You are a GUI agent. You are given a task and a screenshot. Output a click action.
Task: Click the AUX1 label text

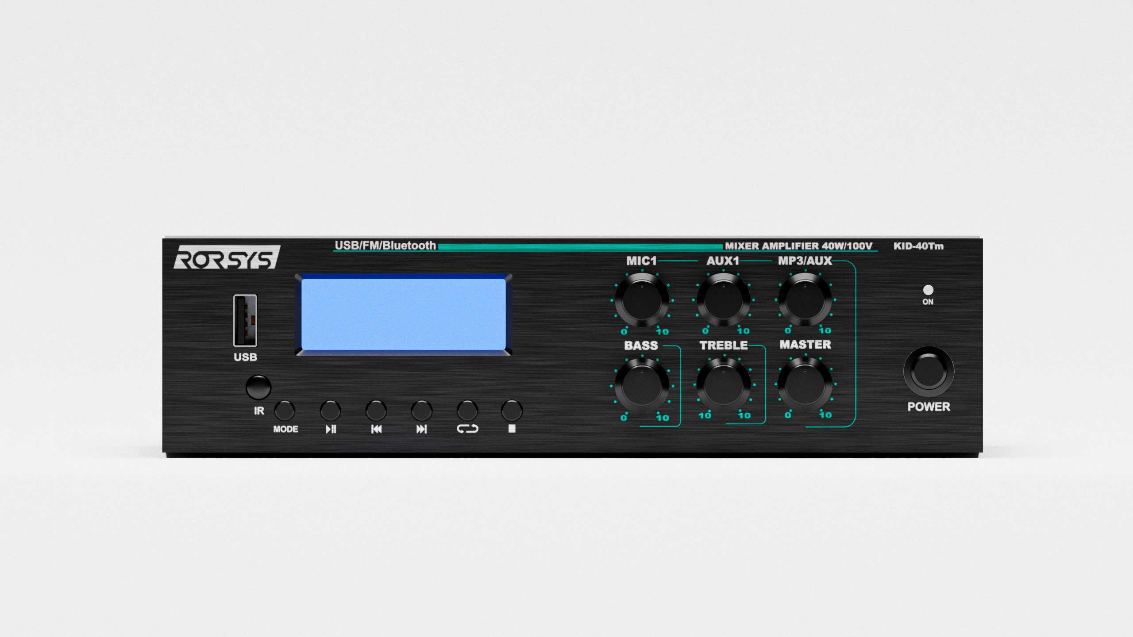[723, 261]
